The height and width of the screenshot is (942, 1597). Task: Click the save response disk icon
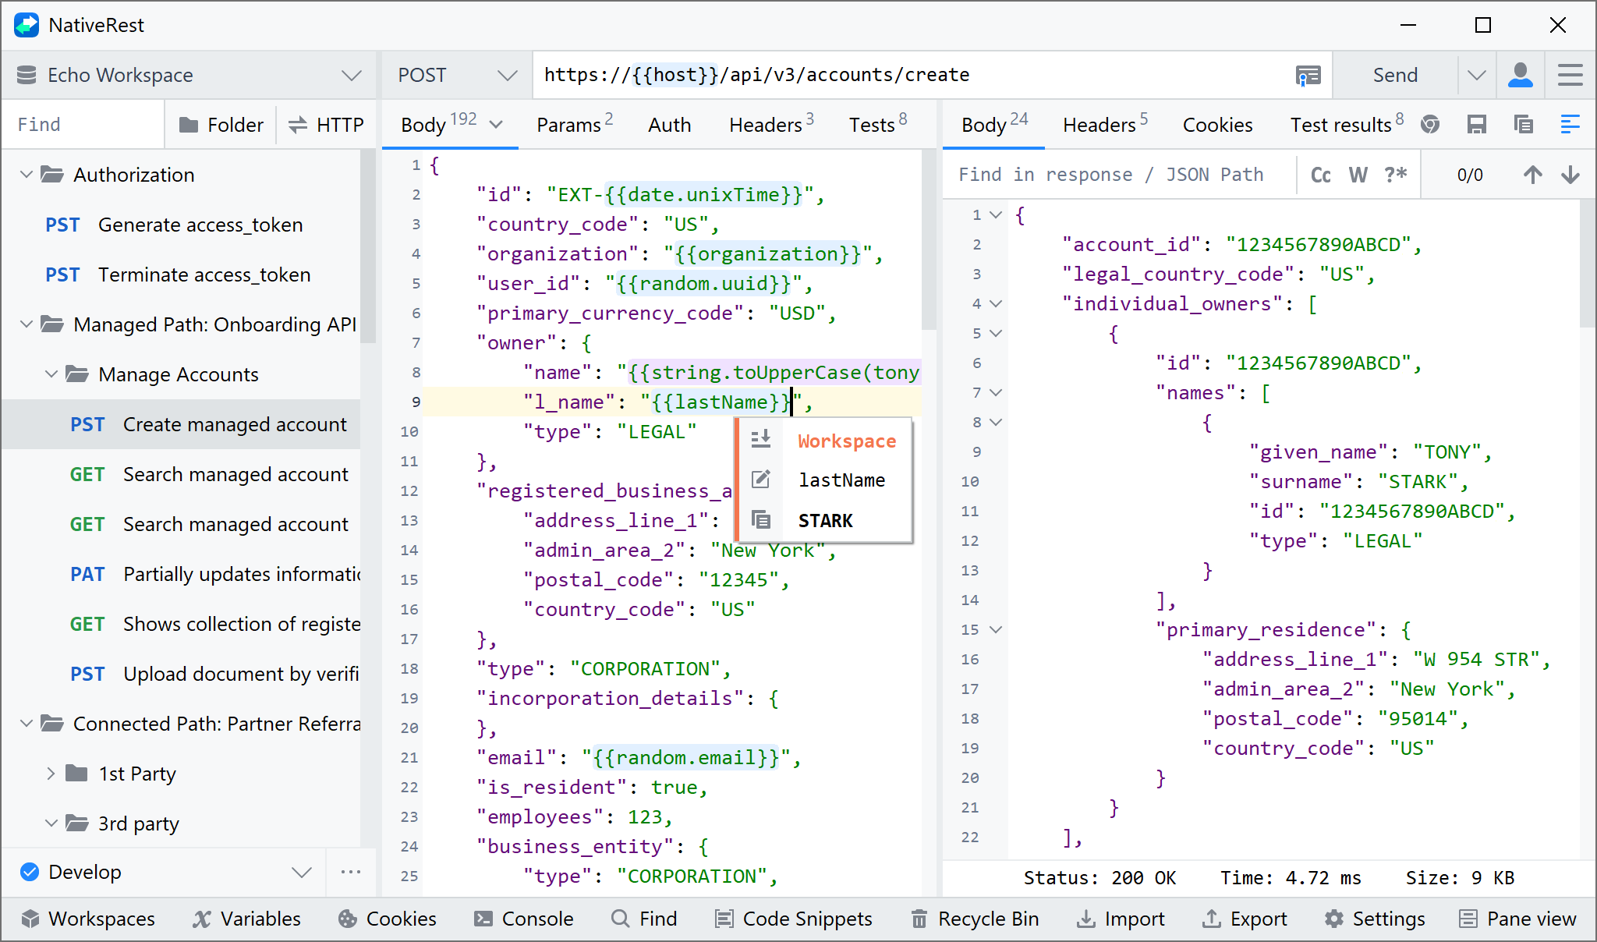(x=1476, y=125)
